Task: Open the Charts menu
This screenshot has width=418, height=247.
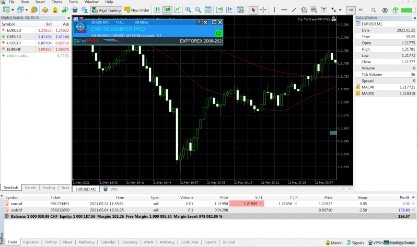Action: click(56, 2)
